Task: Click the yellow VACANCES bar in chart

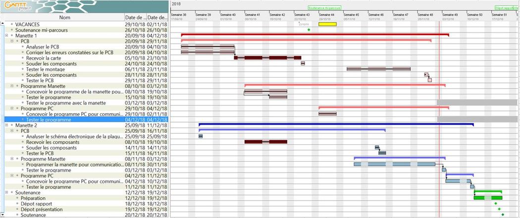Action: point(327,24)
